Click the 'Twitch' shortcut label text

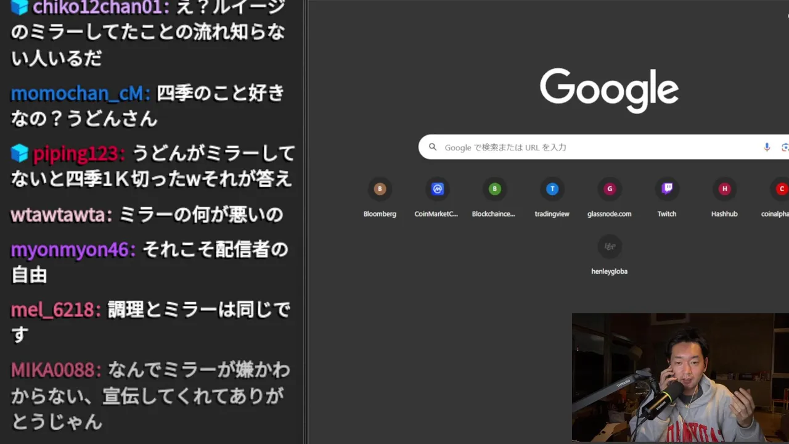(x=667, y=214)
